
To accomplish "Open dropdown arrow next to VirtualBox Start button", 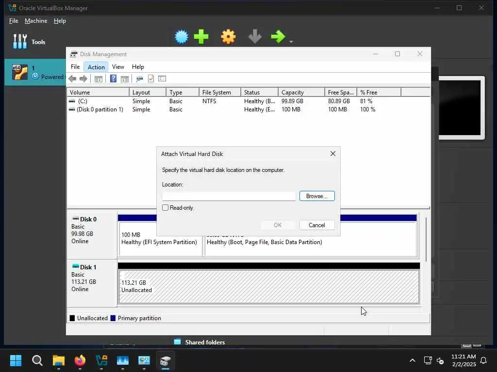I will [x=291, y=42].
